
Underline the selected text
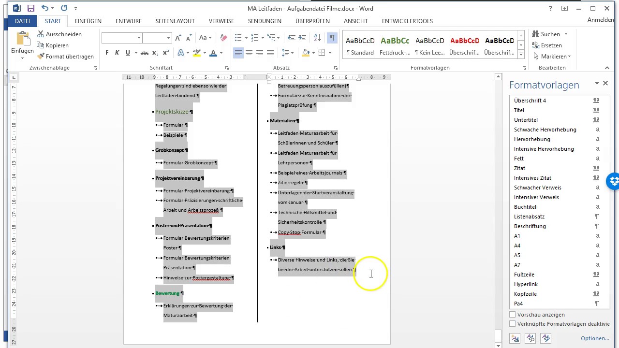coord(128,53)
